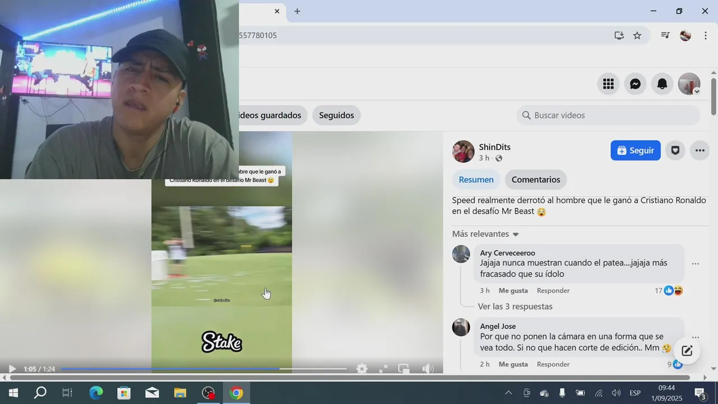Open Task View on the taskbar
This screenshot has width=718, height=404.
(x=67, y=393)
